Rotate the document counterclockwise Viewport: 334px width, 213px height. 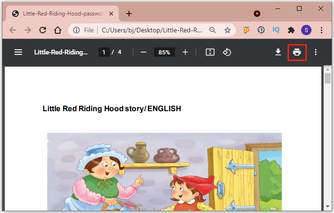coord(227,52)
